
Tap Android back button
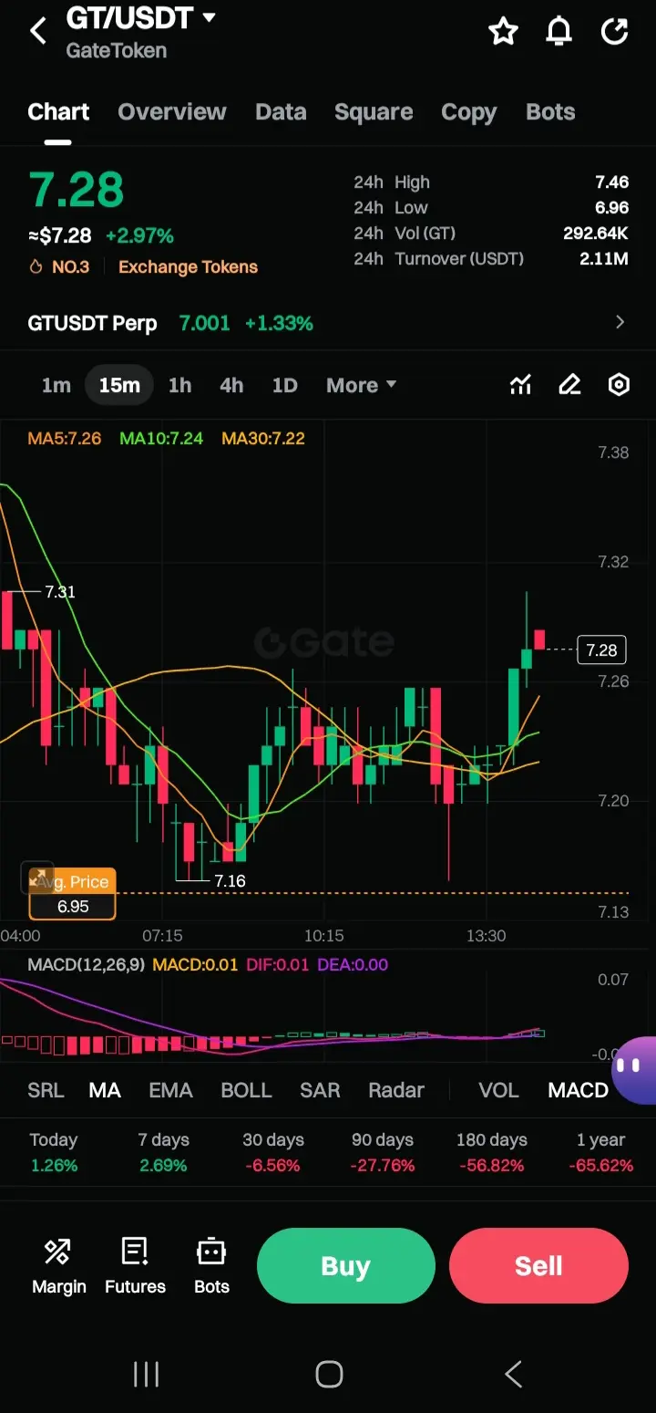pyautogui.click(x=513, y=1374)
